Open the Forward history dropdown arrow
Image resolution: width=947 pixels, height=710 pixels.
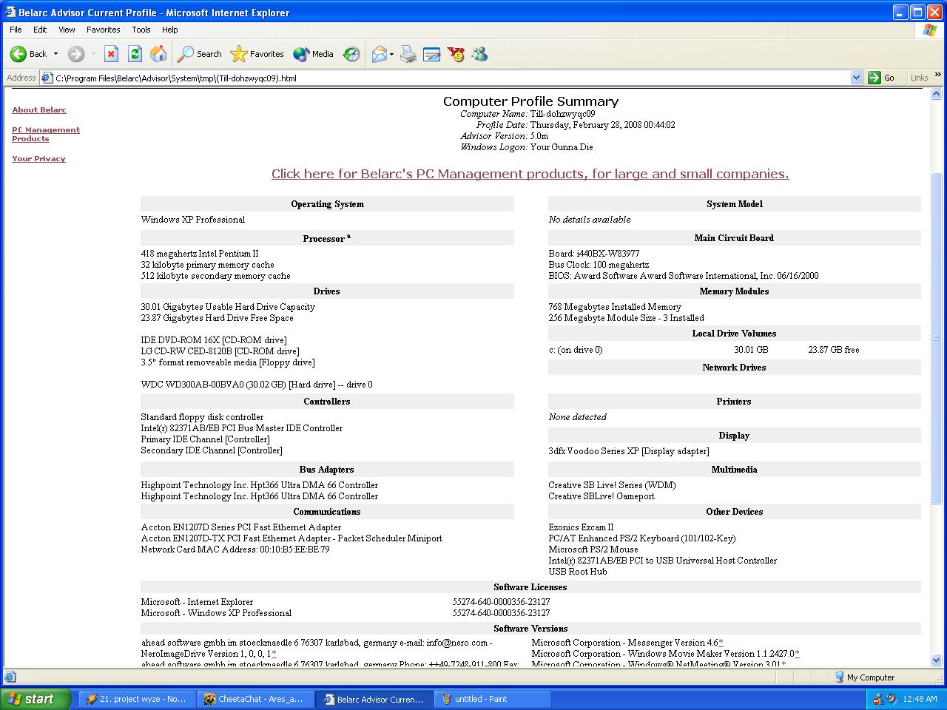click(93, 54)
